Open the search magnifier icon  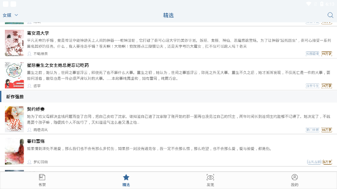(x=330, y=15)
